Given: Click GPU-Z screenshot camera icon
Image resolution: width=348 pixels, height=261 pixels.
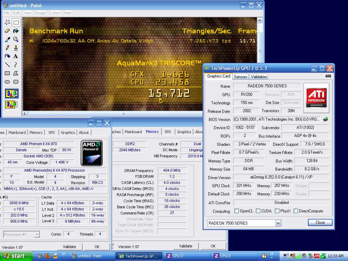Looking at the screenshot, I should pyautogui.click(x=328, y=76).
